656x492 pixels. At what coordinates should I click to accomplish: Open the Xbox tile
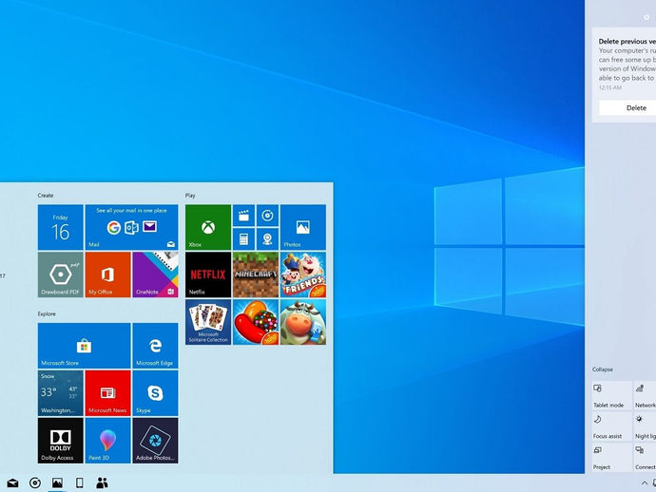(x=208, y=227)
